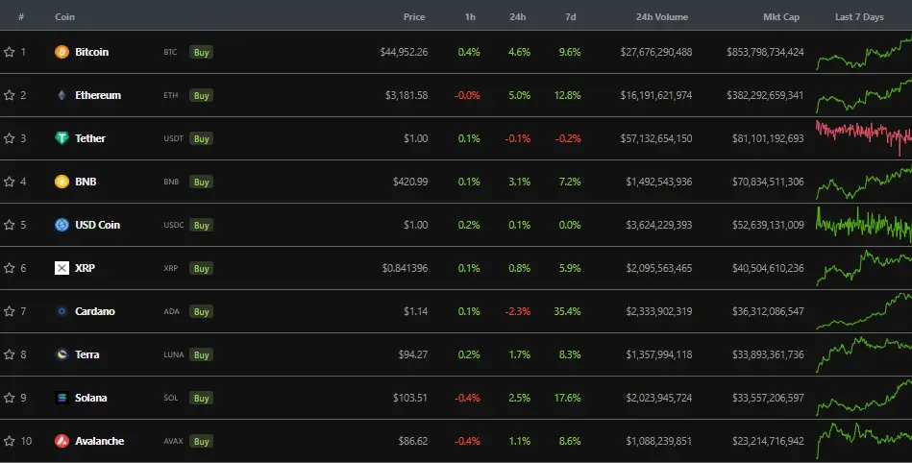
Task: Add Avalanche to favorites with star
Action: (x=9, y=441)
